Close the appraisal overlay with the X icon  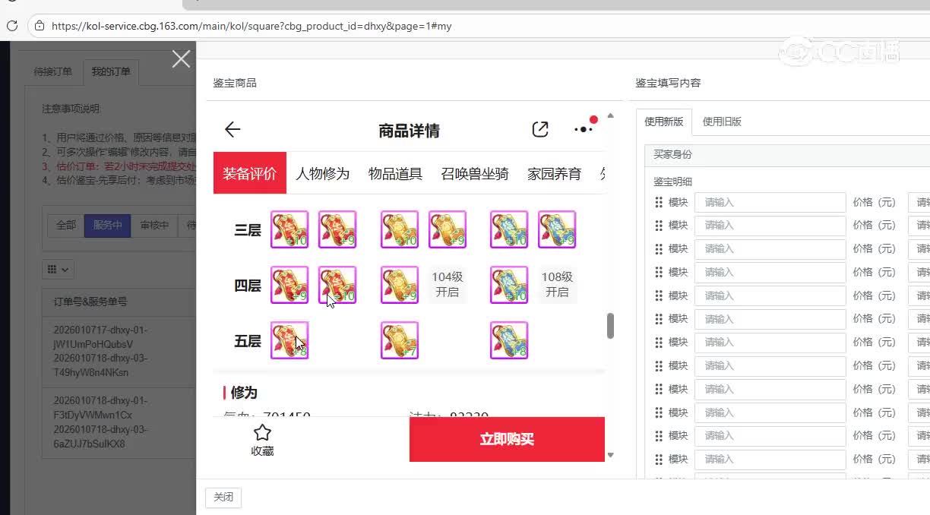(181, 59)
